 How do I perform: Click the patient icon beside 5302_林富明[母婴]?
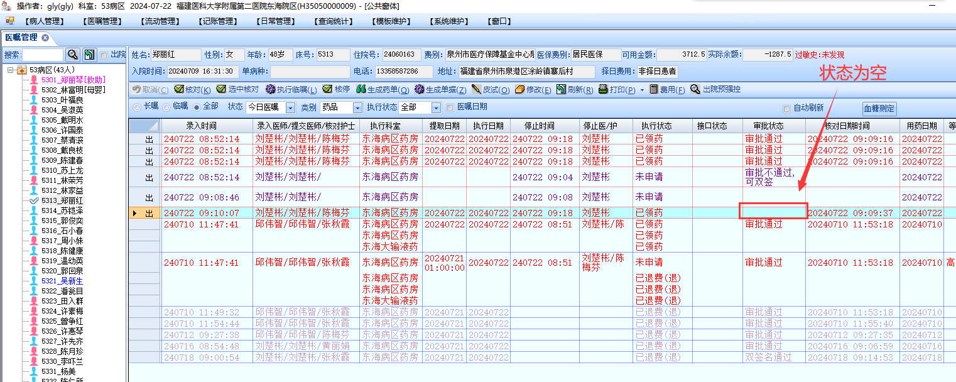click(x=35, y=90)
